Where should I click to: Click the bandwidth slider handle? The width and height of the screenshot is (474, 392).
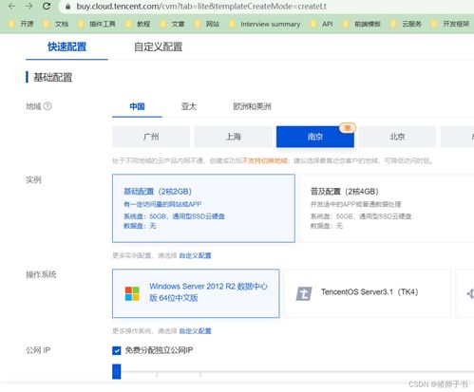point(117,371)
